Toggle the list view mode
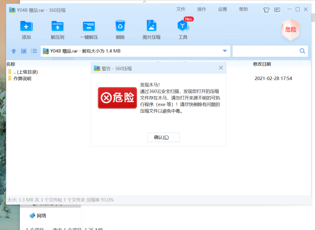This screenshot has height=230, width=315. [34, 51]
